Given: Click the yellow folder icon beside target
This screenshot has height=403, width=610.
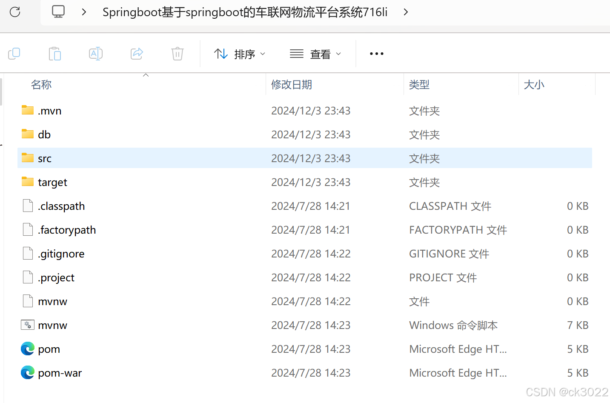Looking at the screenshot, I should click(x=27, y=182).
